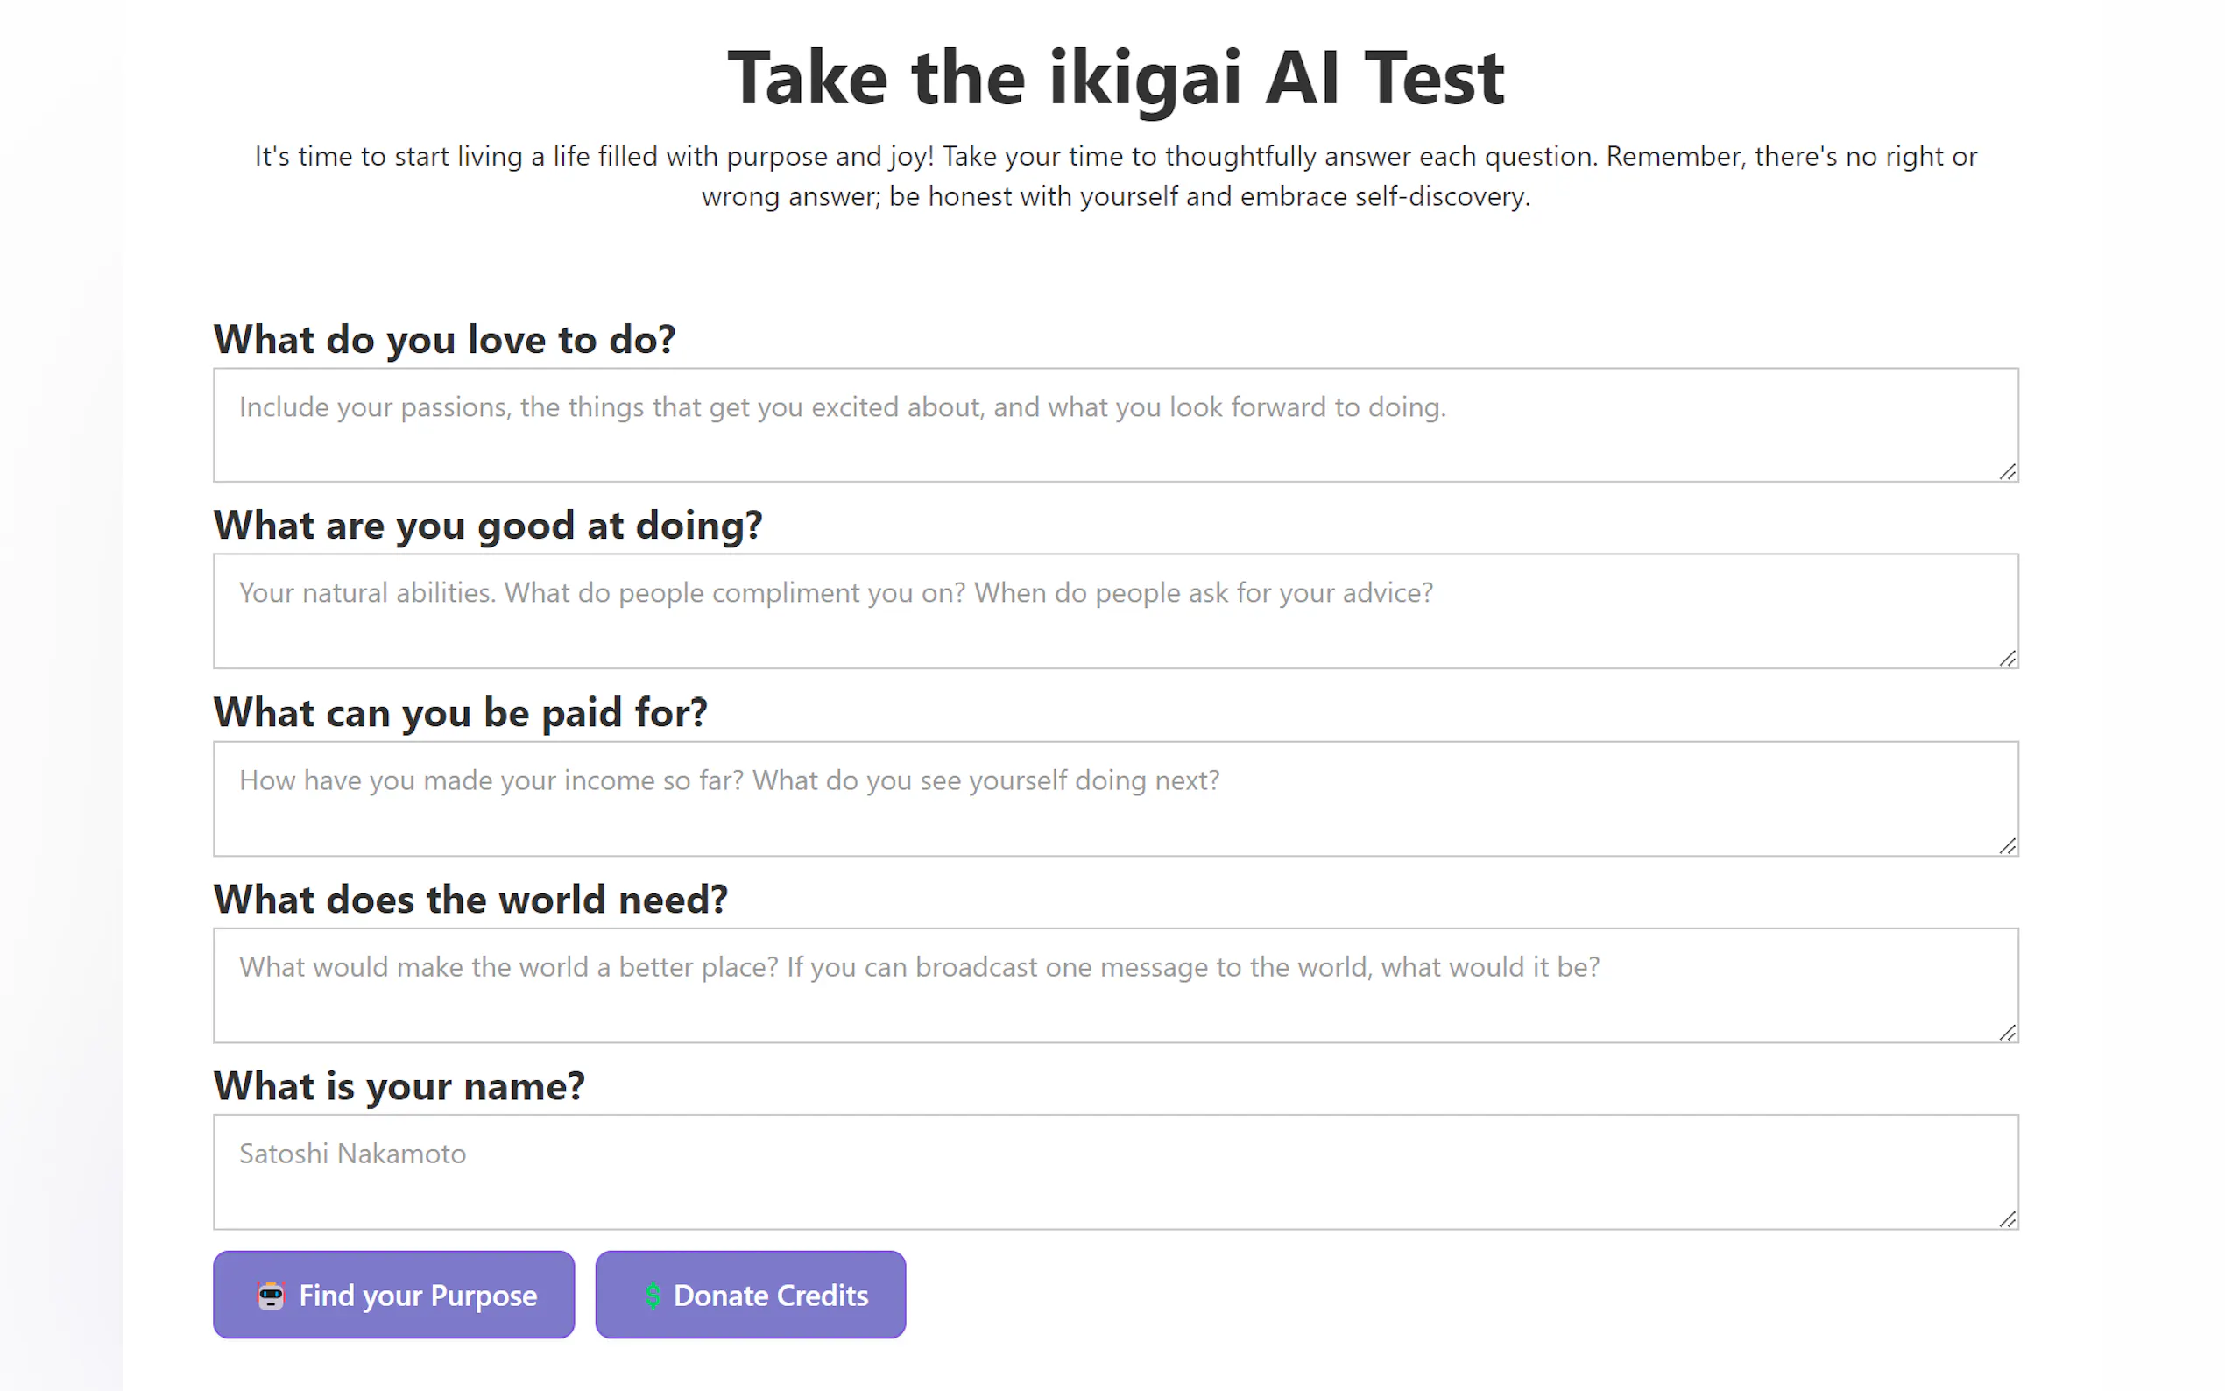This screenshot has height=1391, width=2225.
Task: Click the 'What do you love to do?' label
Action: 444,340
